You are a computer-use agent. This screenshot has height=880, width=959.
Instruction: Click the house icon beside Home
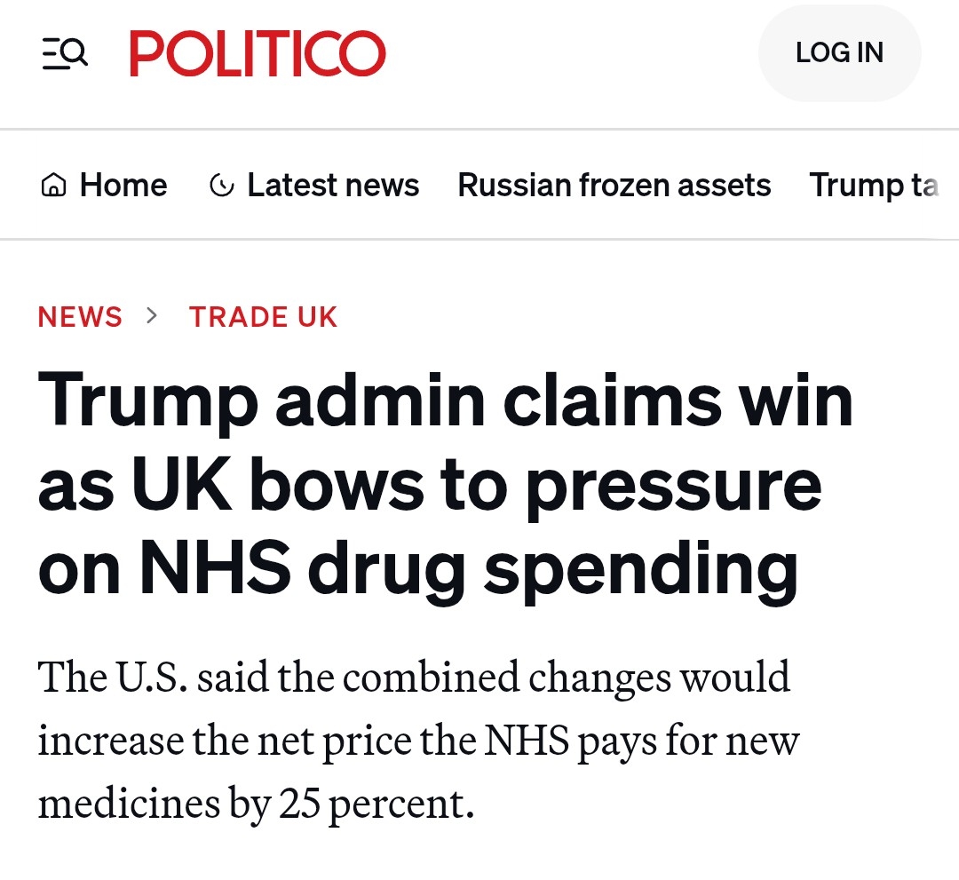click(x=54, y=186)
